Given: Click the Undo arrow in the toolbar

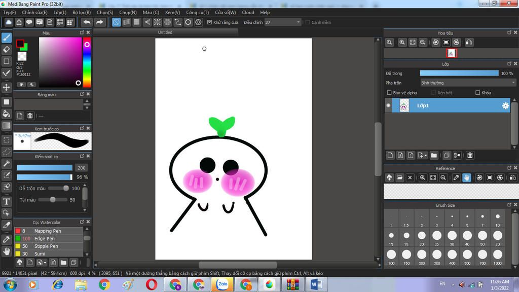Looking at the screenshot, I should point(87,22).
